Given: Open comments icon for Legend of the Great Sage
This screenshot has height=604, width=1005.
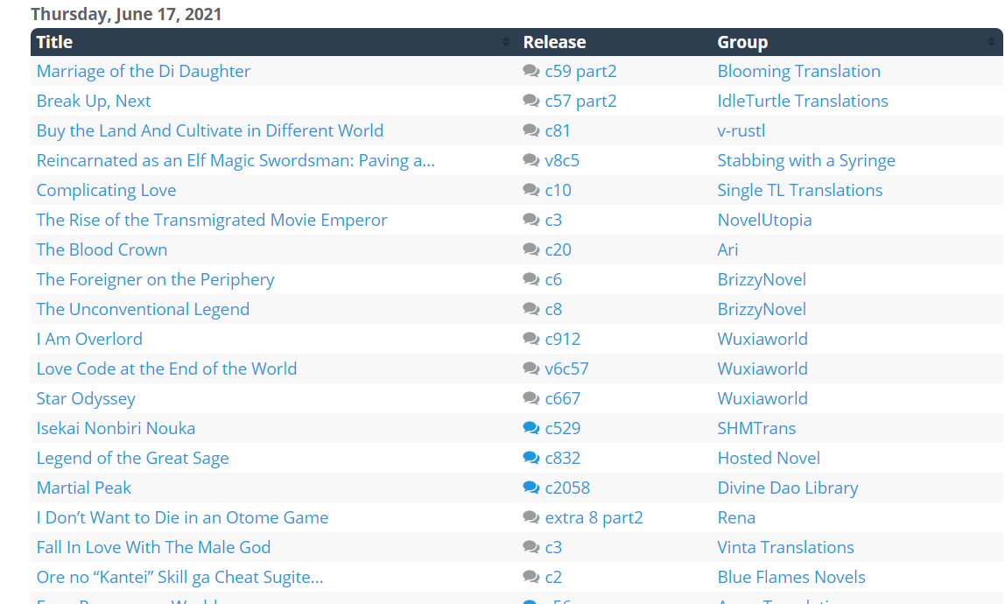Looking at the screenshot, I should (531, 458).
